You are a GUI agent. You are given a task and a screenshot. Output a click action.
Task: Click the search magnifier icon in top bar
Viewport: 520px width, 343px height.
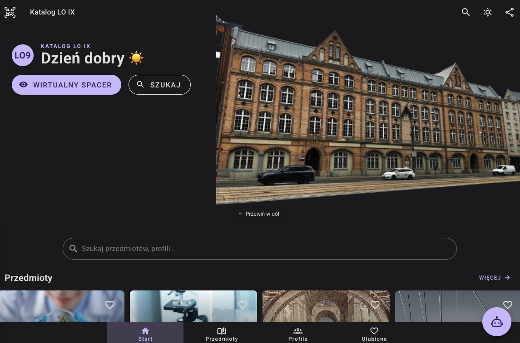tap(466, 12)
